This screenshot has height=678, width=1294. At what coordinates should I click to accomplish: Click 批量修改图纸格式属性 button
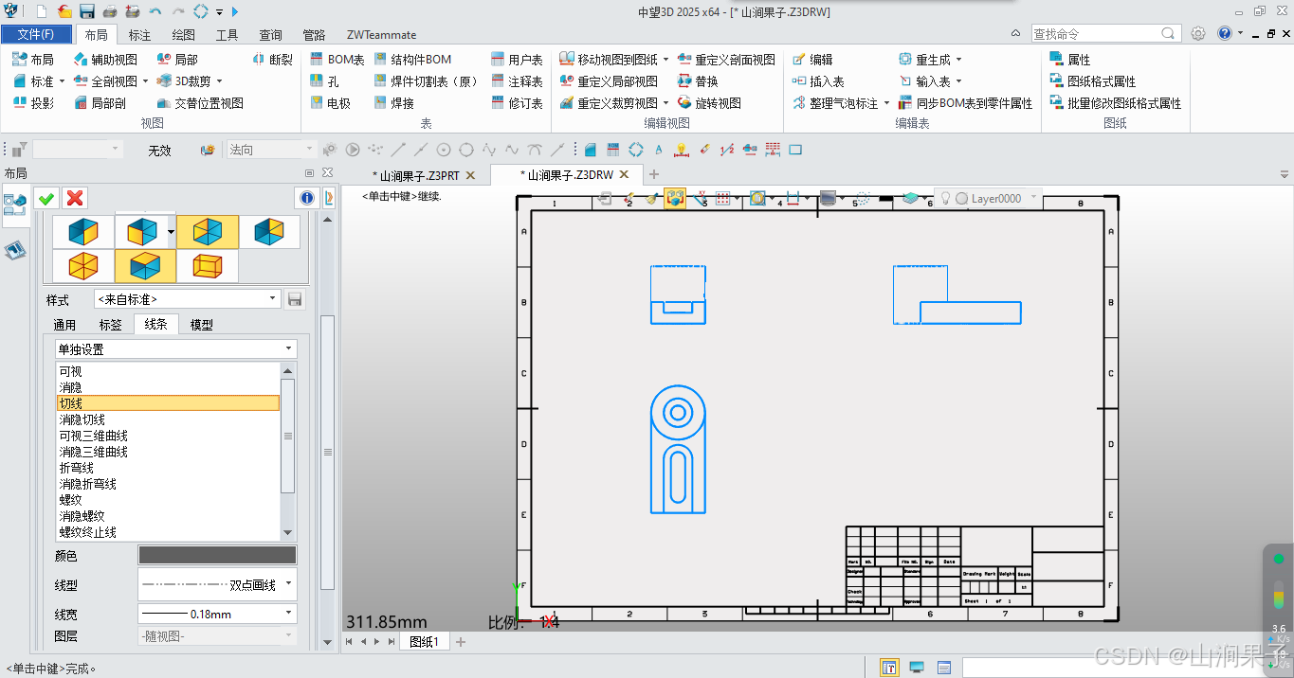1116,103
